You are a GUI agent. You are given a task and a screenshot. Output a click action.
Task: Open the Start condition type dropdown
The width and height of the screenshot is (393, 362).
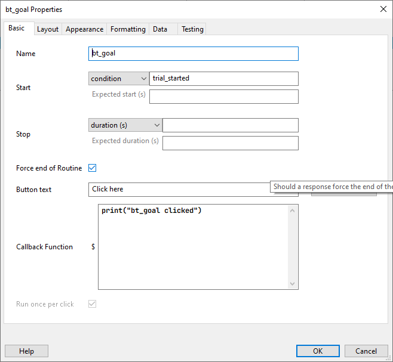(x=119, y=79)
